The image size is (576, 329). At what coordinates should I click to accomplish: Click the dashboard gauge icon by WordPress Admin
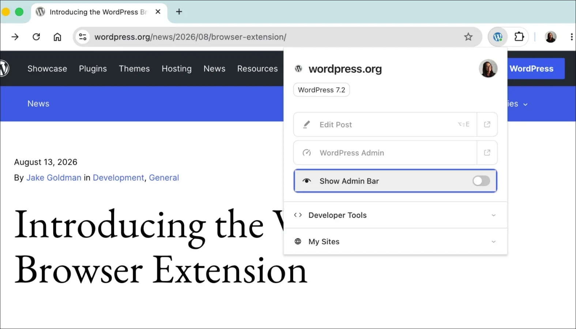coord(306,152)
